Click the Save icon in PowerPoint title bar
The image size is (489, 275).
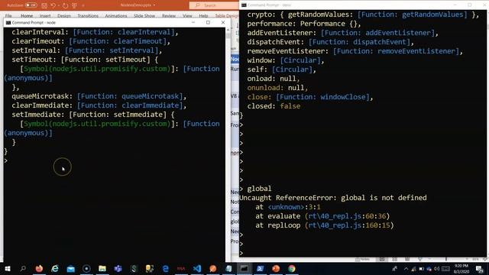tap(44, 5)
